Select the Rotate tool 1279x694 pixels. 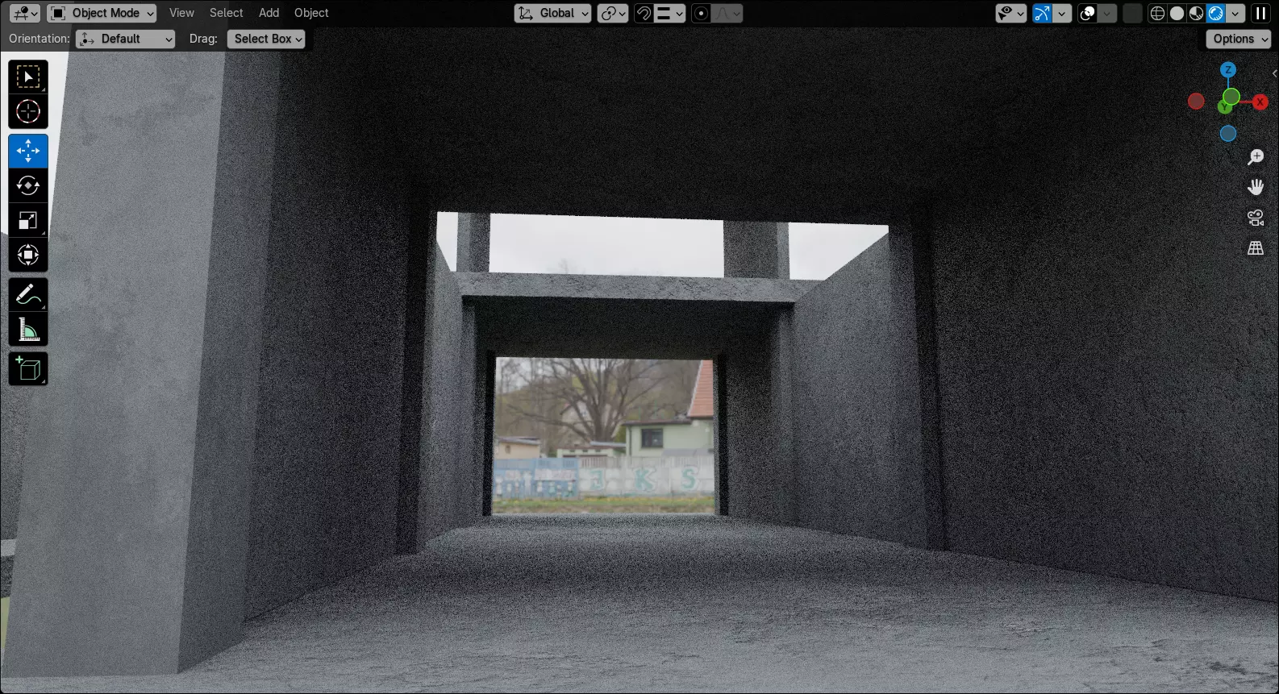coord(28,185)
